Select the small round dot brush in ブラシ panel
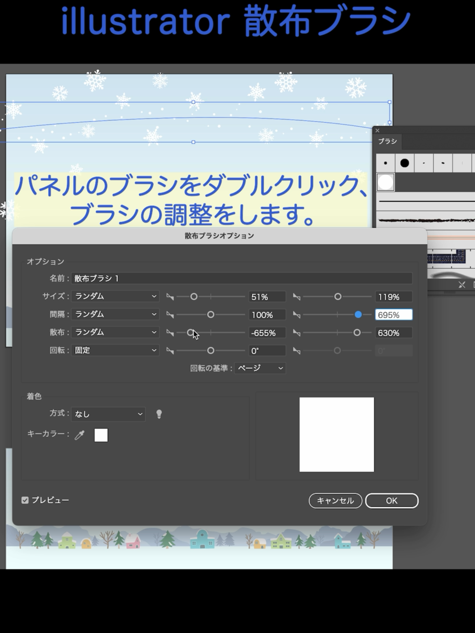Image resolution: width=475 pixels, height=633 pixels. (385, 163)
